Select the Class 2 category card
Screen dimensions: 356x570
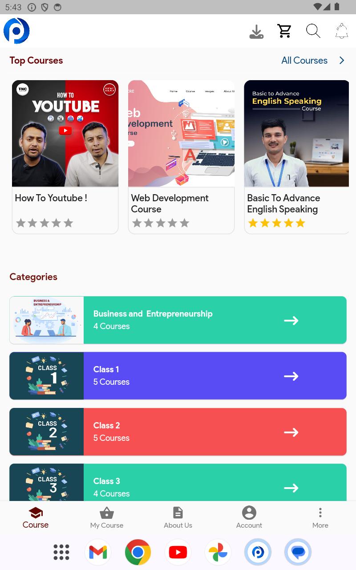coord(178,432)
